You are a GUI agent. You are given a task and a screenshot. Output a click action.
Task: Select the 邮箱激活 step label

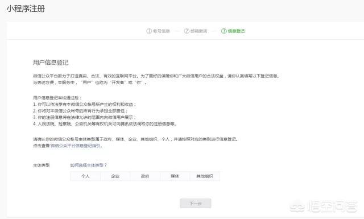coord(198,31)
